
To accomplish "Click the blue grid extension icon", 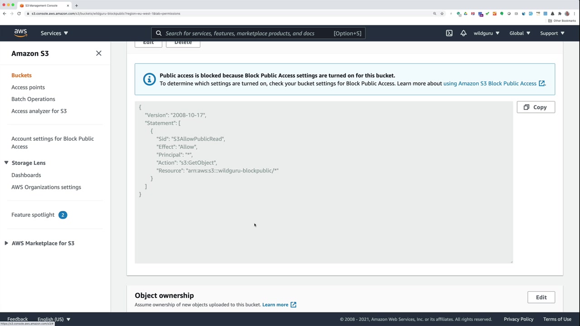I will [x=545, y=14].
